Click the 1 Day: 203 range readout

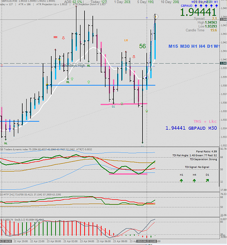click(122, 2)
